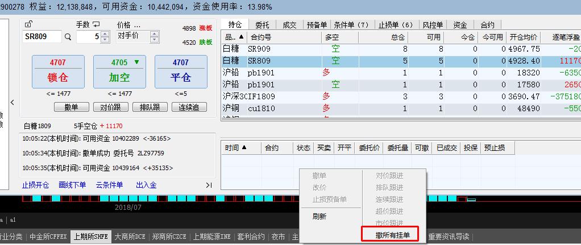Click 涨板 limit-up price label
This screenshot has height=245, width=581.
coord(205,28)
